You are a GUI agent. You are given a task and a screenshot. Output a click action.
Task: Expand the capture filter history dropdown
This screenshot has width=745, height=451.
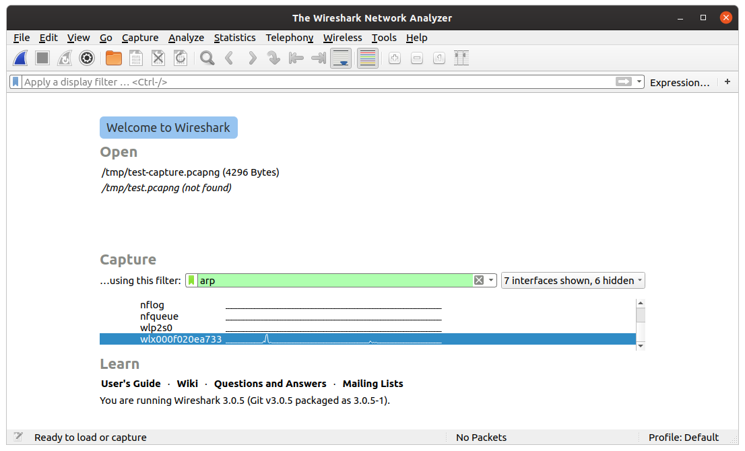pyautogui.click(x=490, y=280)
